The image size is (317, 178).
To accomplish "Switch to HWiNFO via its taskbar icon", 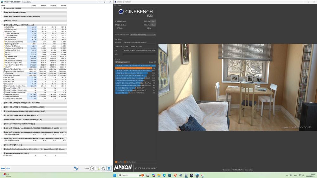I will (x=197, y=175).
